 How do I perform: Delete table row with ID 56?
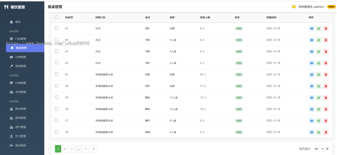(326, 132)
